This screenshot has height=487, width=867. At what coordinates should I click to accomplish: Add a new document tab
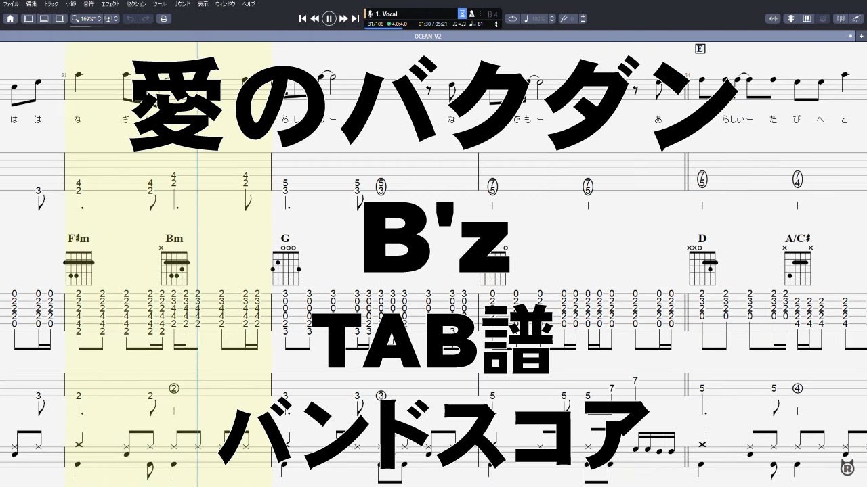(860, 36)
